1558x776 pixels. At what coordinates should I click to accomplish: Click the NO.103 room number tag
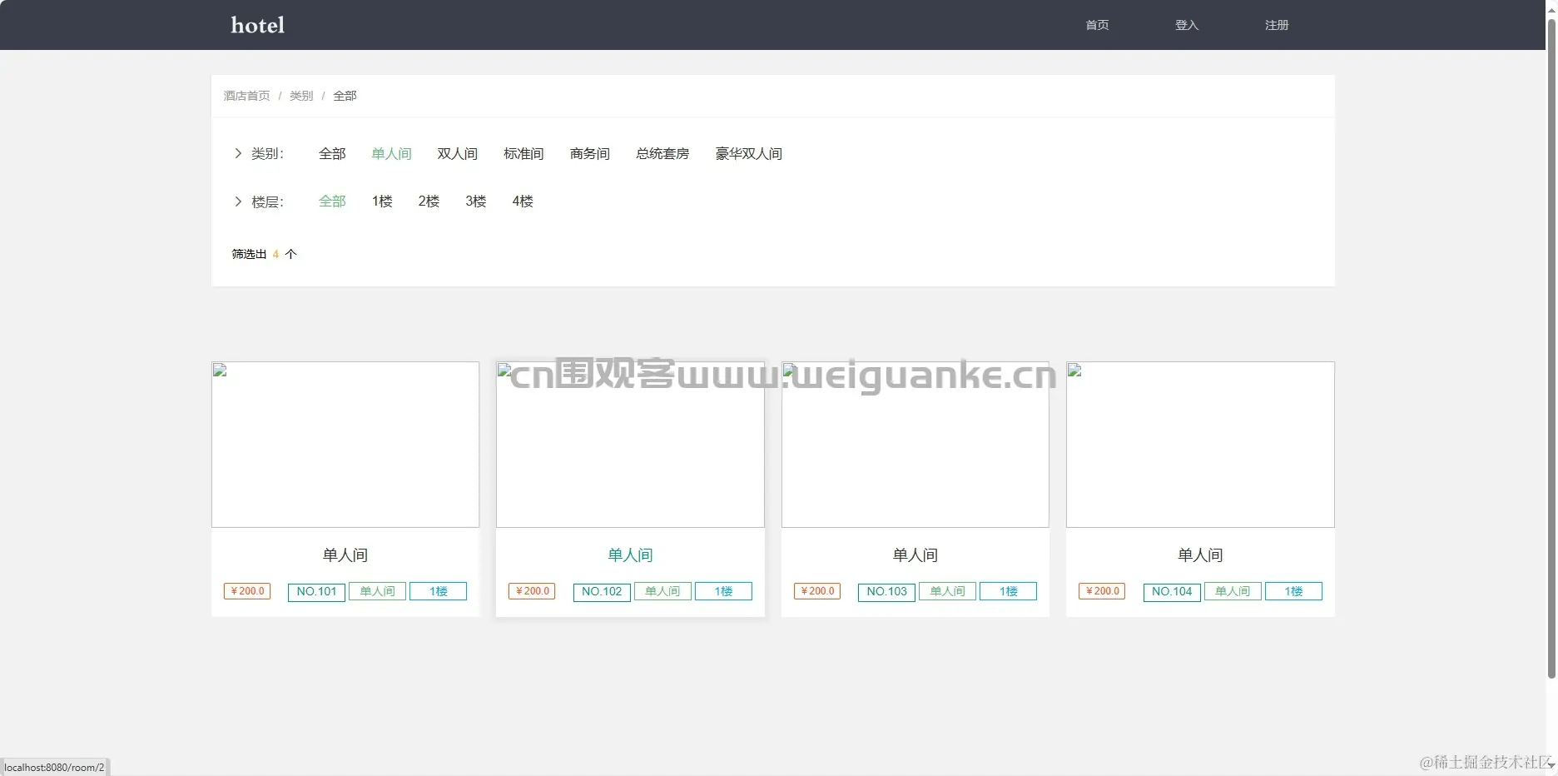pyautogui.click(x=886, y=592)
